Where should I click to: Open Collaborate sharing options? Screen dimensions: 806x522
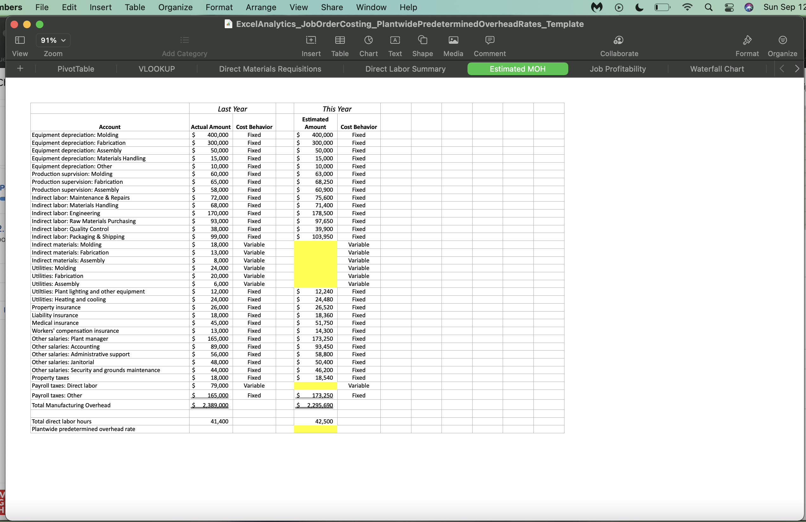pos(618,46)
